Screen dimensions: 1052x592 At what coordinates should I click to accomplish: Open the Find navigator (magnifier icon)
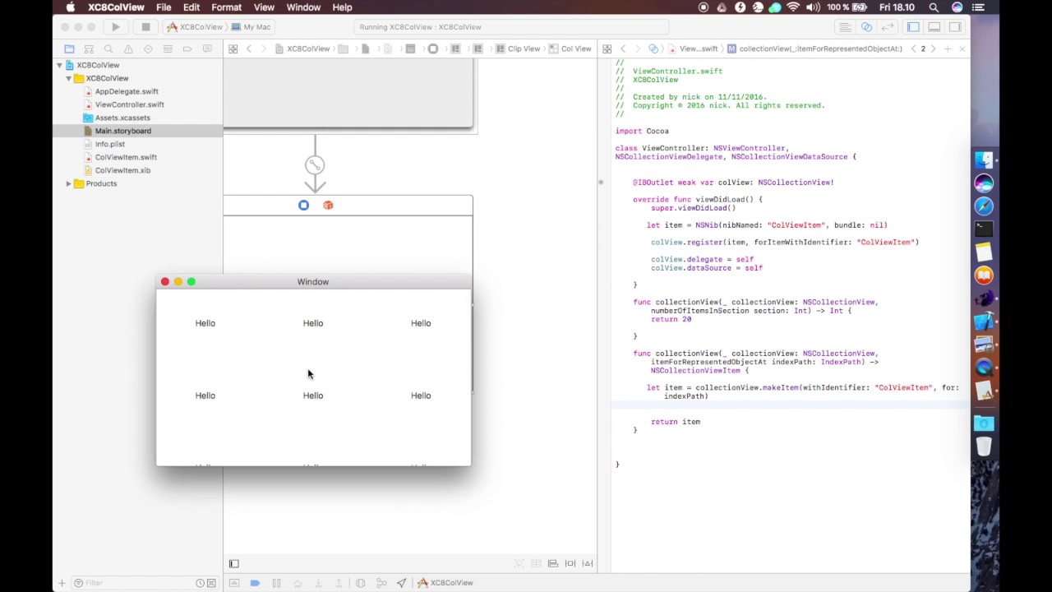(x=108, y=49)
